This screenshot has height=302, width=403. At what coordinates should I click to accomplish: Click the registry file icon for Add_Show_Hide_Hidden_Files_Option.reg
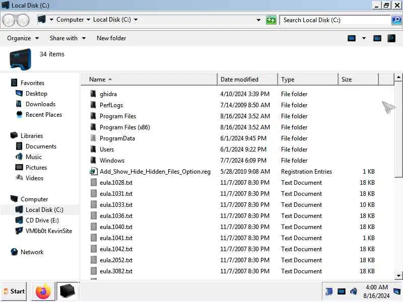pyautogui.click(x=94, y=171)
